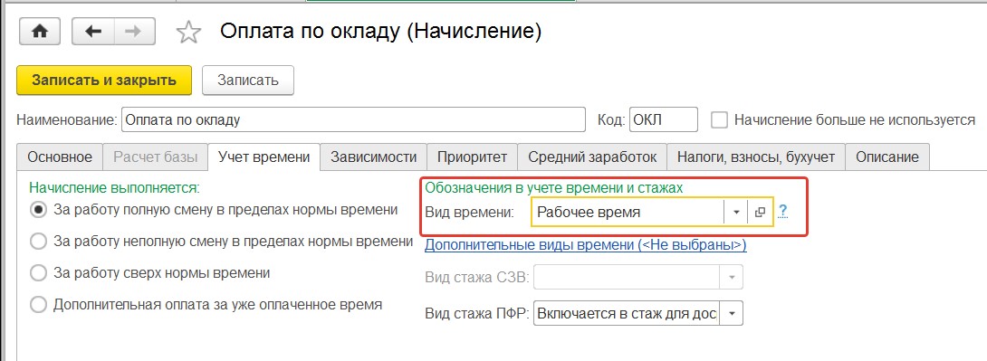This screenshot has height=361, width=987.
Task: Open the Описание tab
Action: coord(886,157)
